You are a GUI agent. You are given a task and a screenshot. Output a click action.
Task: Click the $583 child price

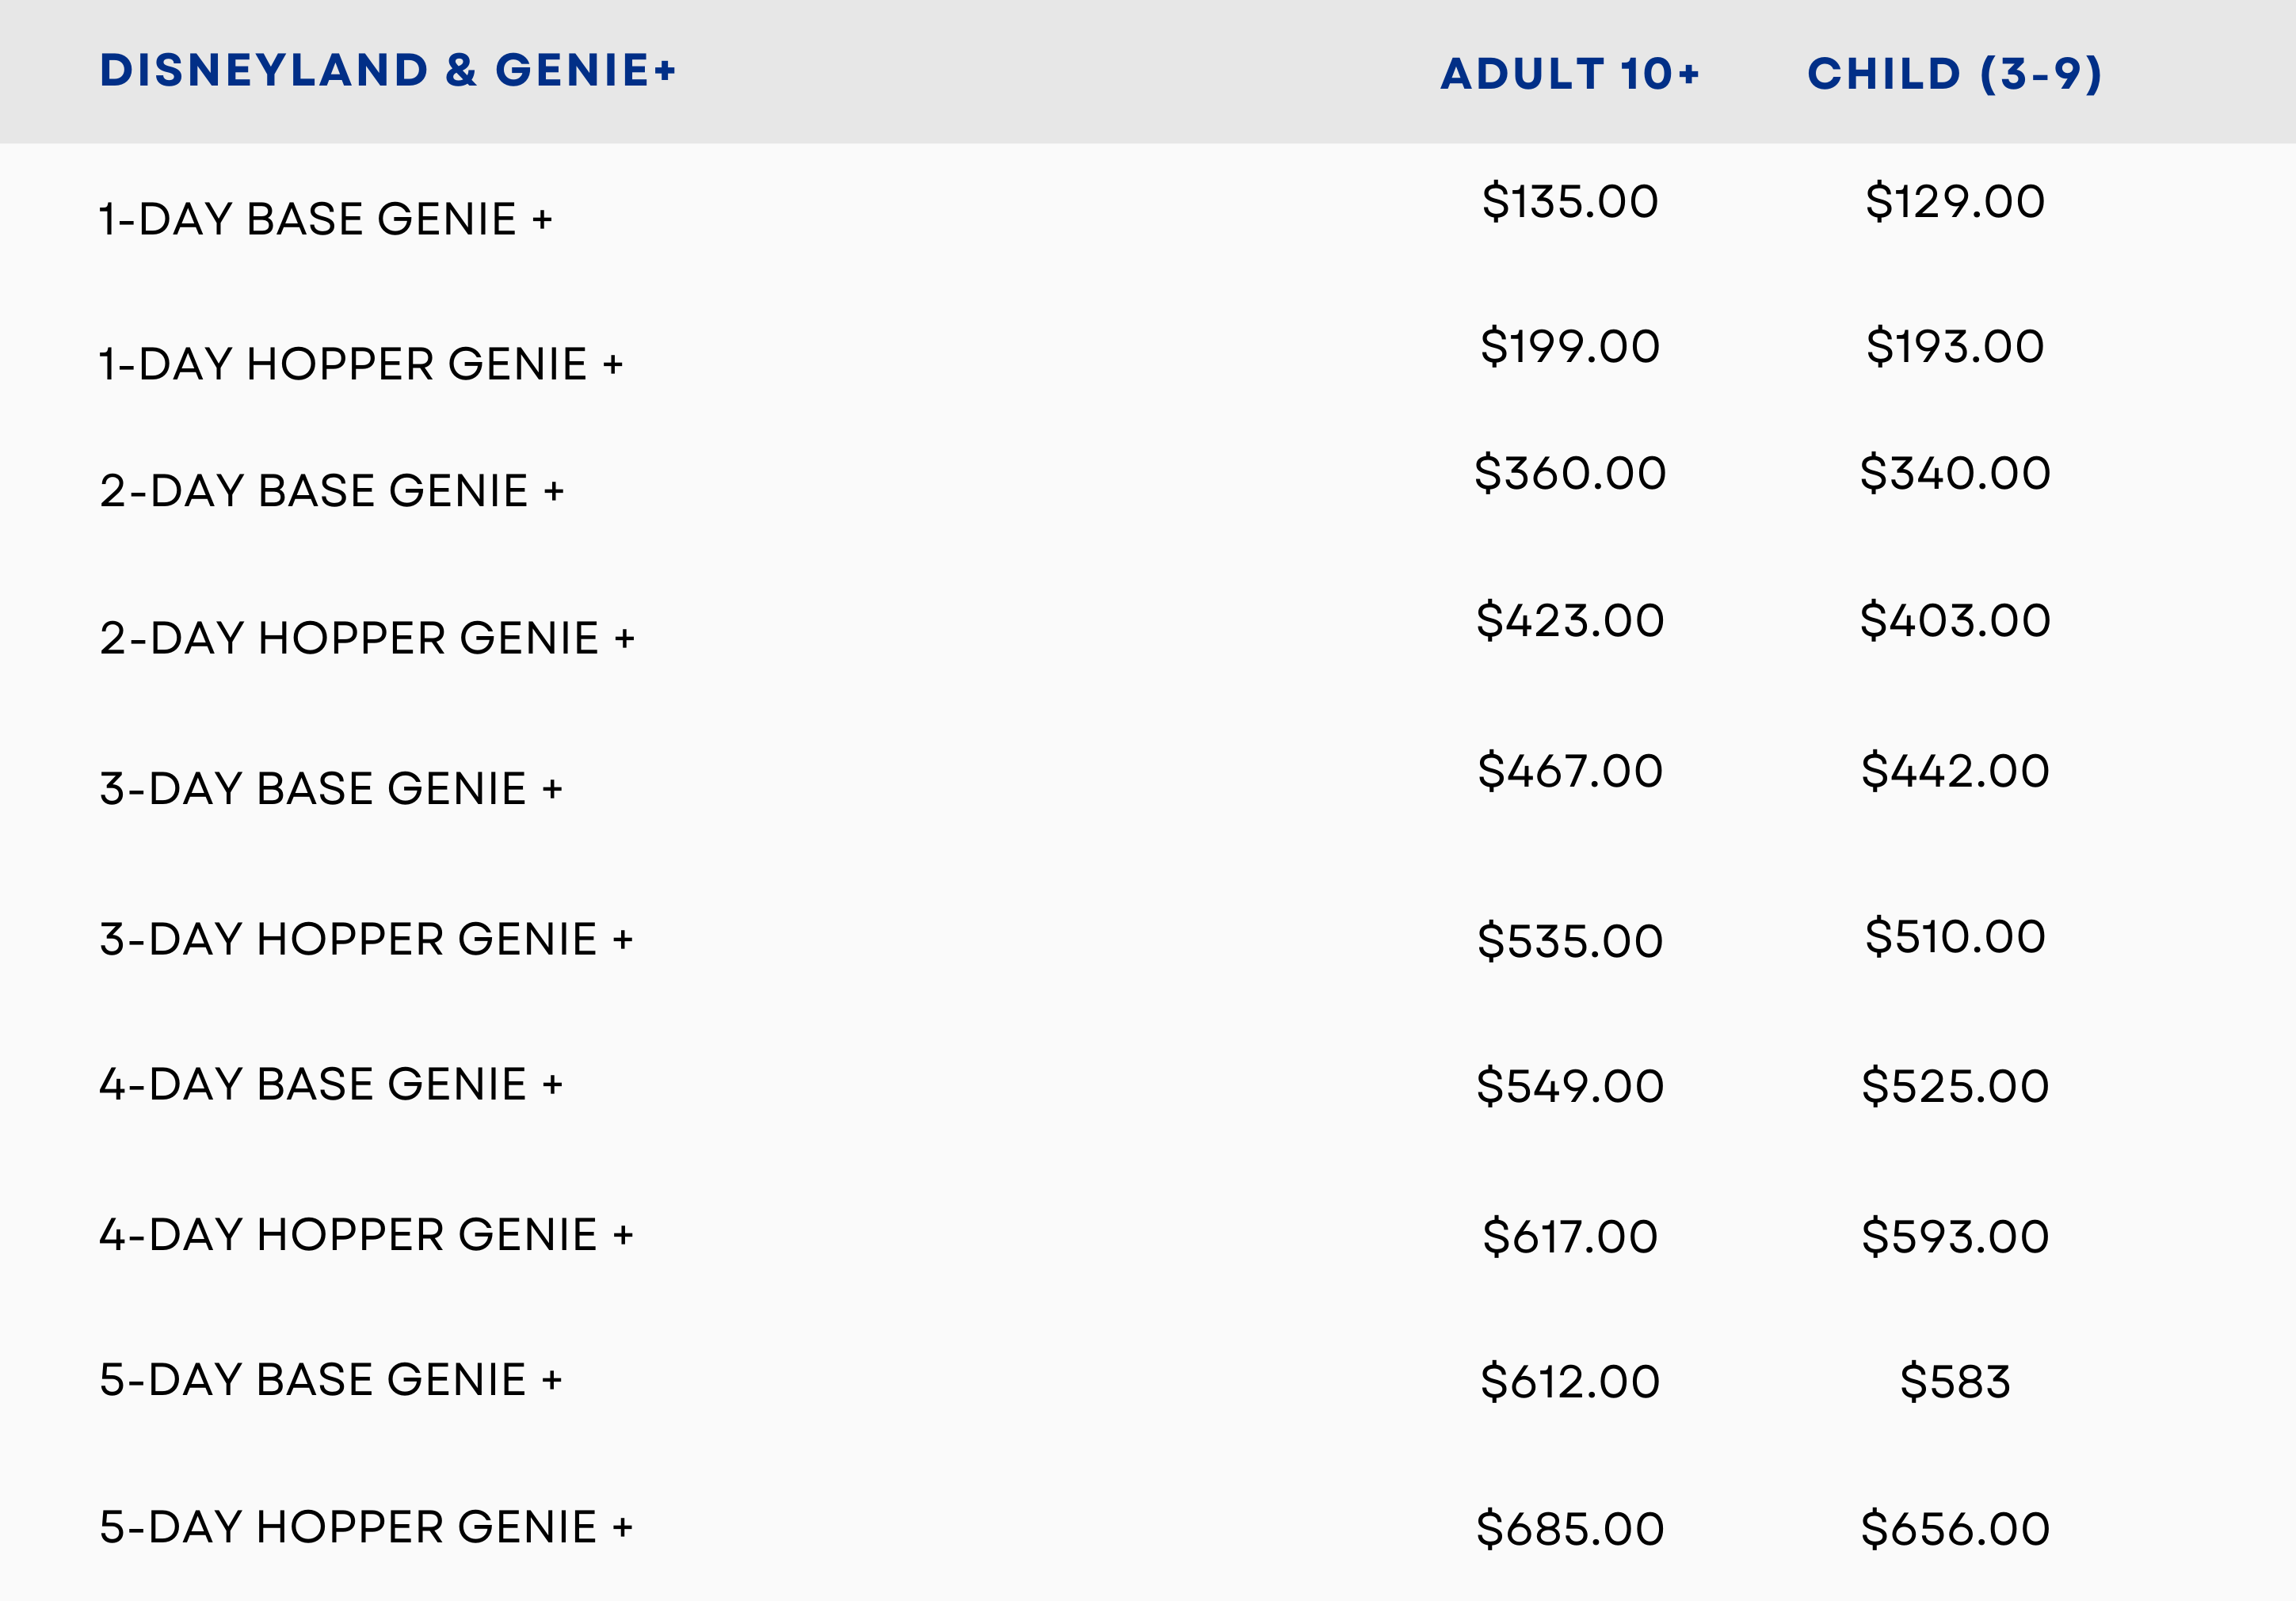(1955, 1382)
